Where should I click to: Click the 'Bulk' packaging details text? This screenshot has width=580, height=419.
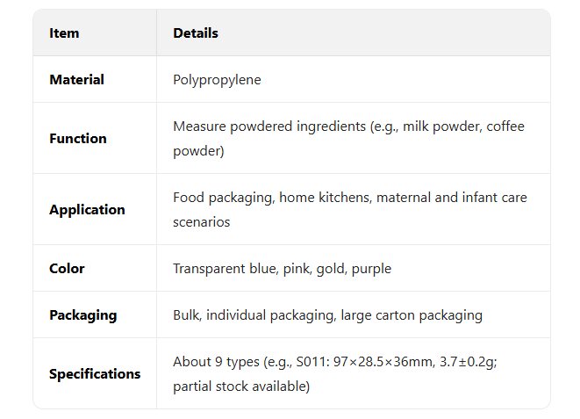tap(187, 315)
